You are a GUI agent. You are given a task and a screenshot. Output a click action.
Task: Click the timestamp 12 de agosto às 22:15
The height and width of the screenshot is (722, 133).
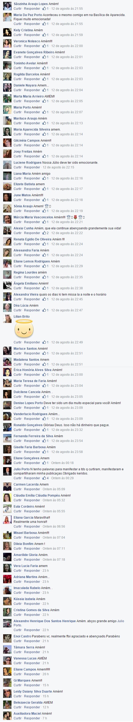[58, 167]
